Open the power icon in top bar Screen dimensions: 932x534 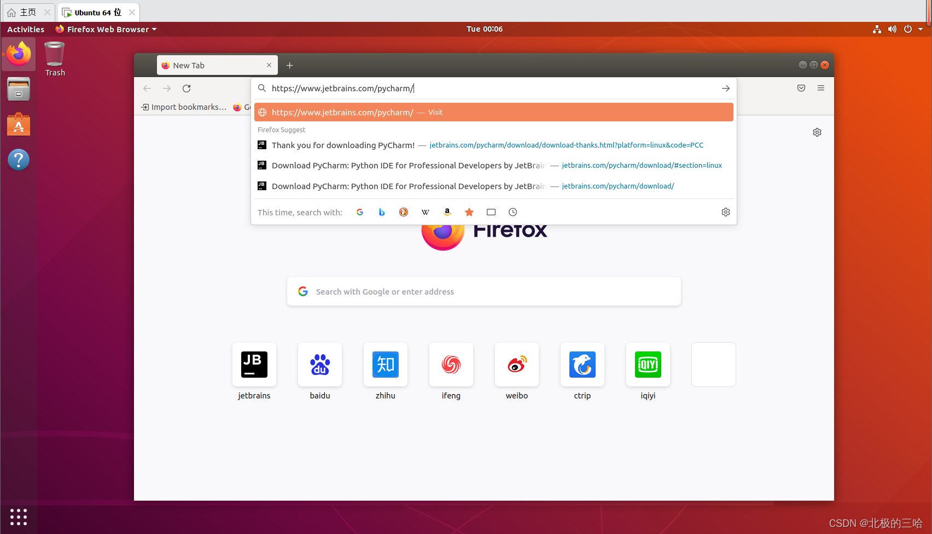[x=908, y=30]
